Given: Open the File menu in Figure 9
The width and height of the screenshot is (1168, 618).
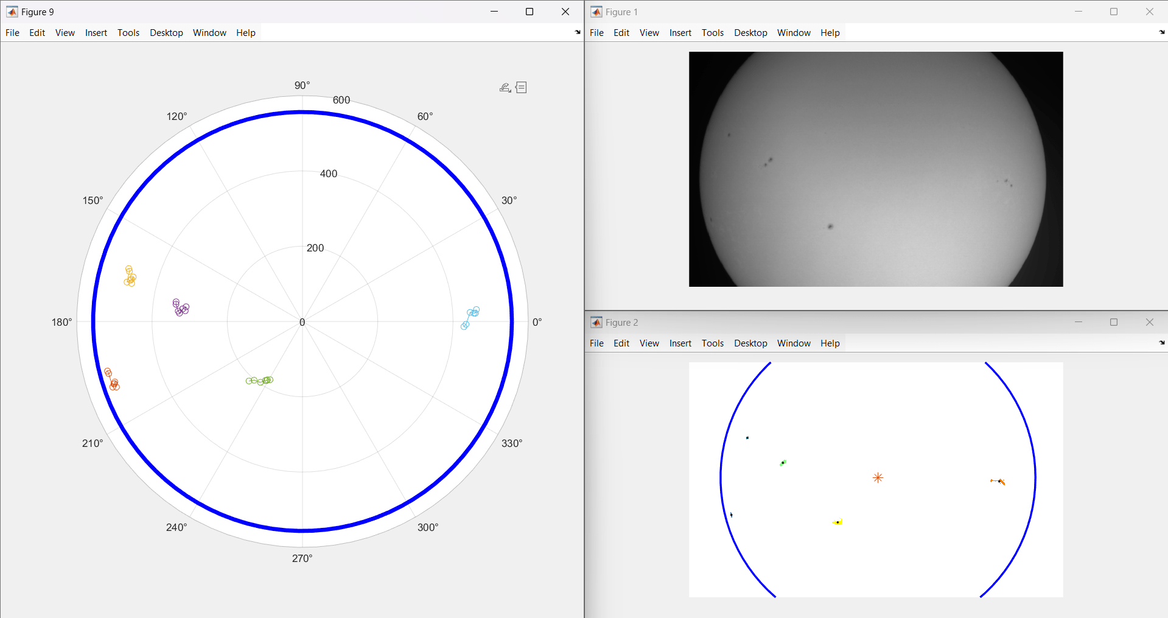Looking at the screenshot, I should (x=12, y=33).
